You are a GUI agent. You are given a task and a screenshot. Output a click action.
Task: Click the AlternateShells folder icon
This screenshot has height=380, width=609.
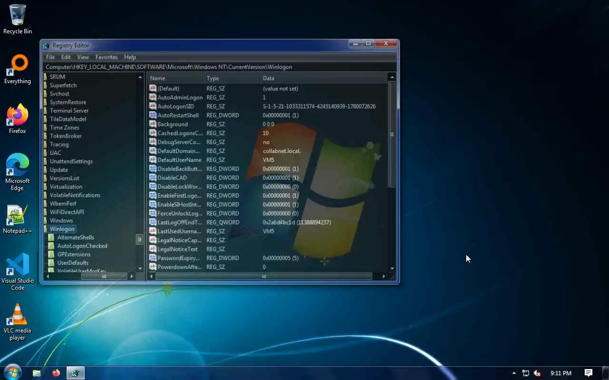[x=51, y=237]
